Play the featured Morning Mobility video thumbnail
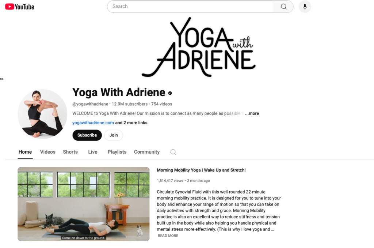This screenshot has width=374, height=248. pos(84,204)
